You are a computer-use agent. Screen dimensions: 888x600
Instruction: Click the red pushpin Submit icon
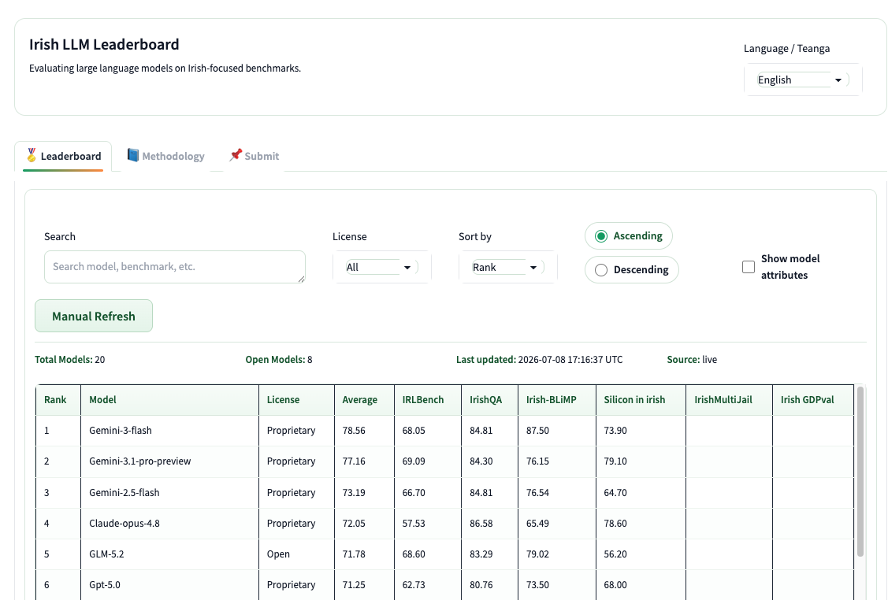[235, 155]
